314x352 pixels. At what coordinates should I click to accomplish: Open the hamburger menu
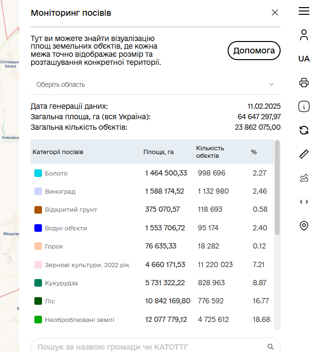pos(304,11)
